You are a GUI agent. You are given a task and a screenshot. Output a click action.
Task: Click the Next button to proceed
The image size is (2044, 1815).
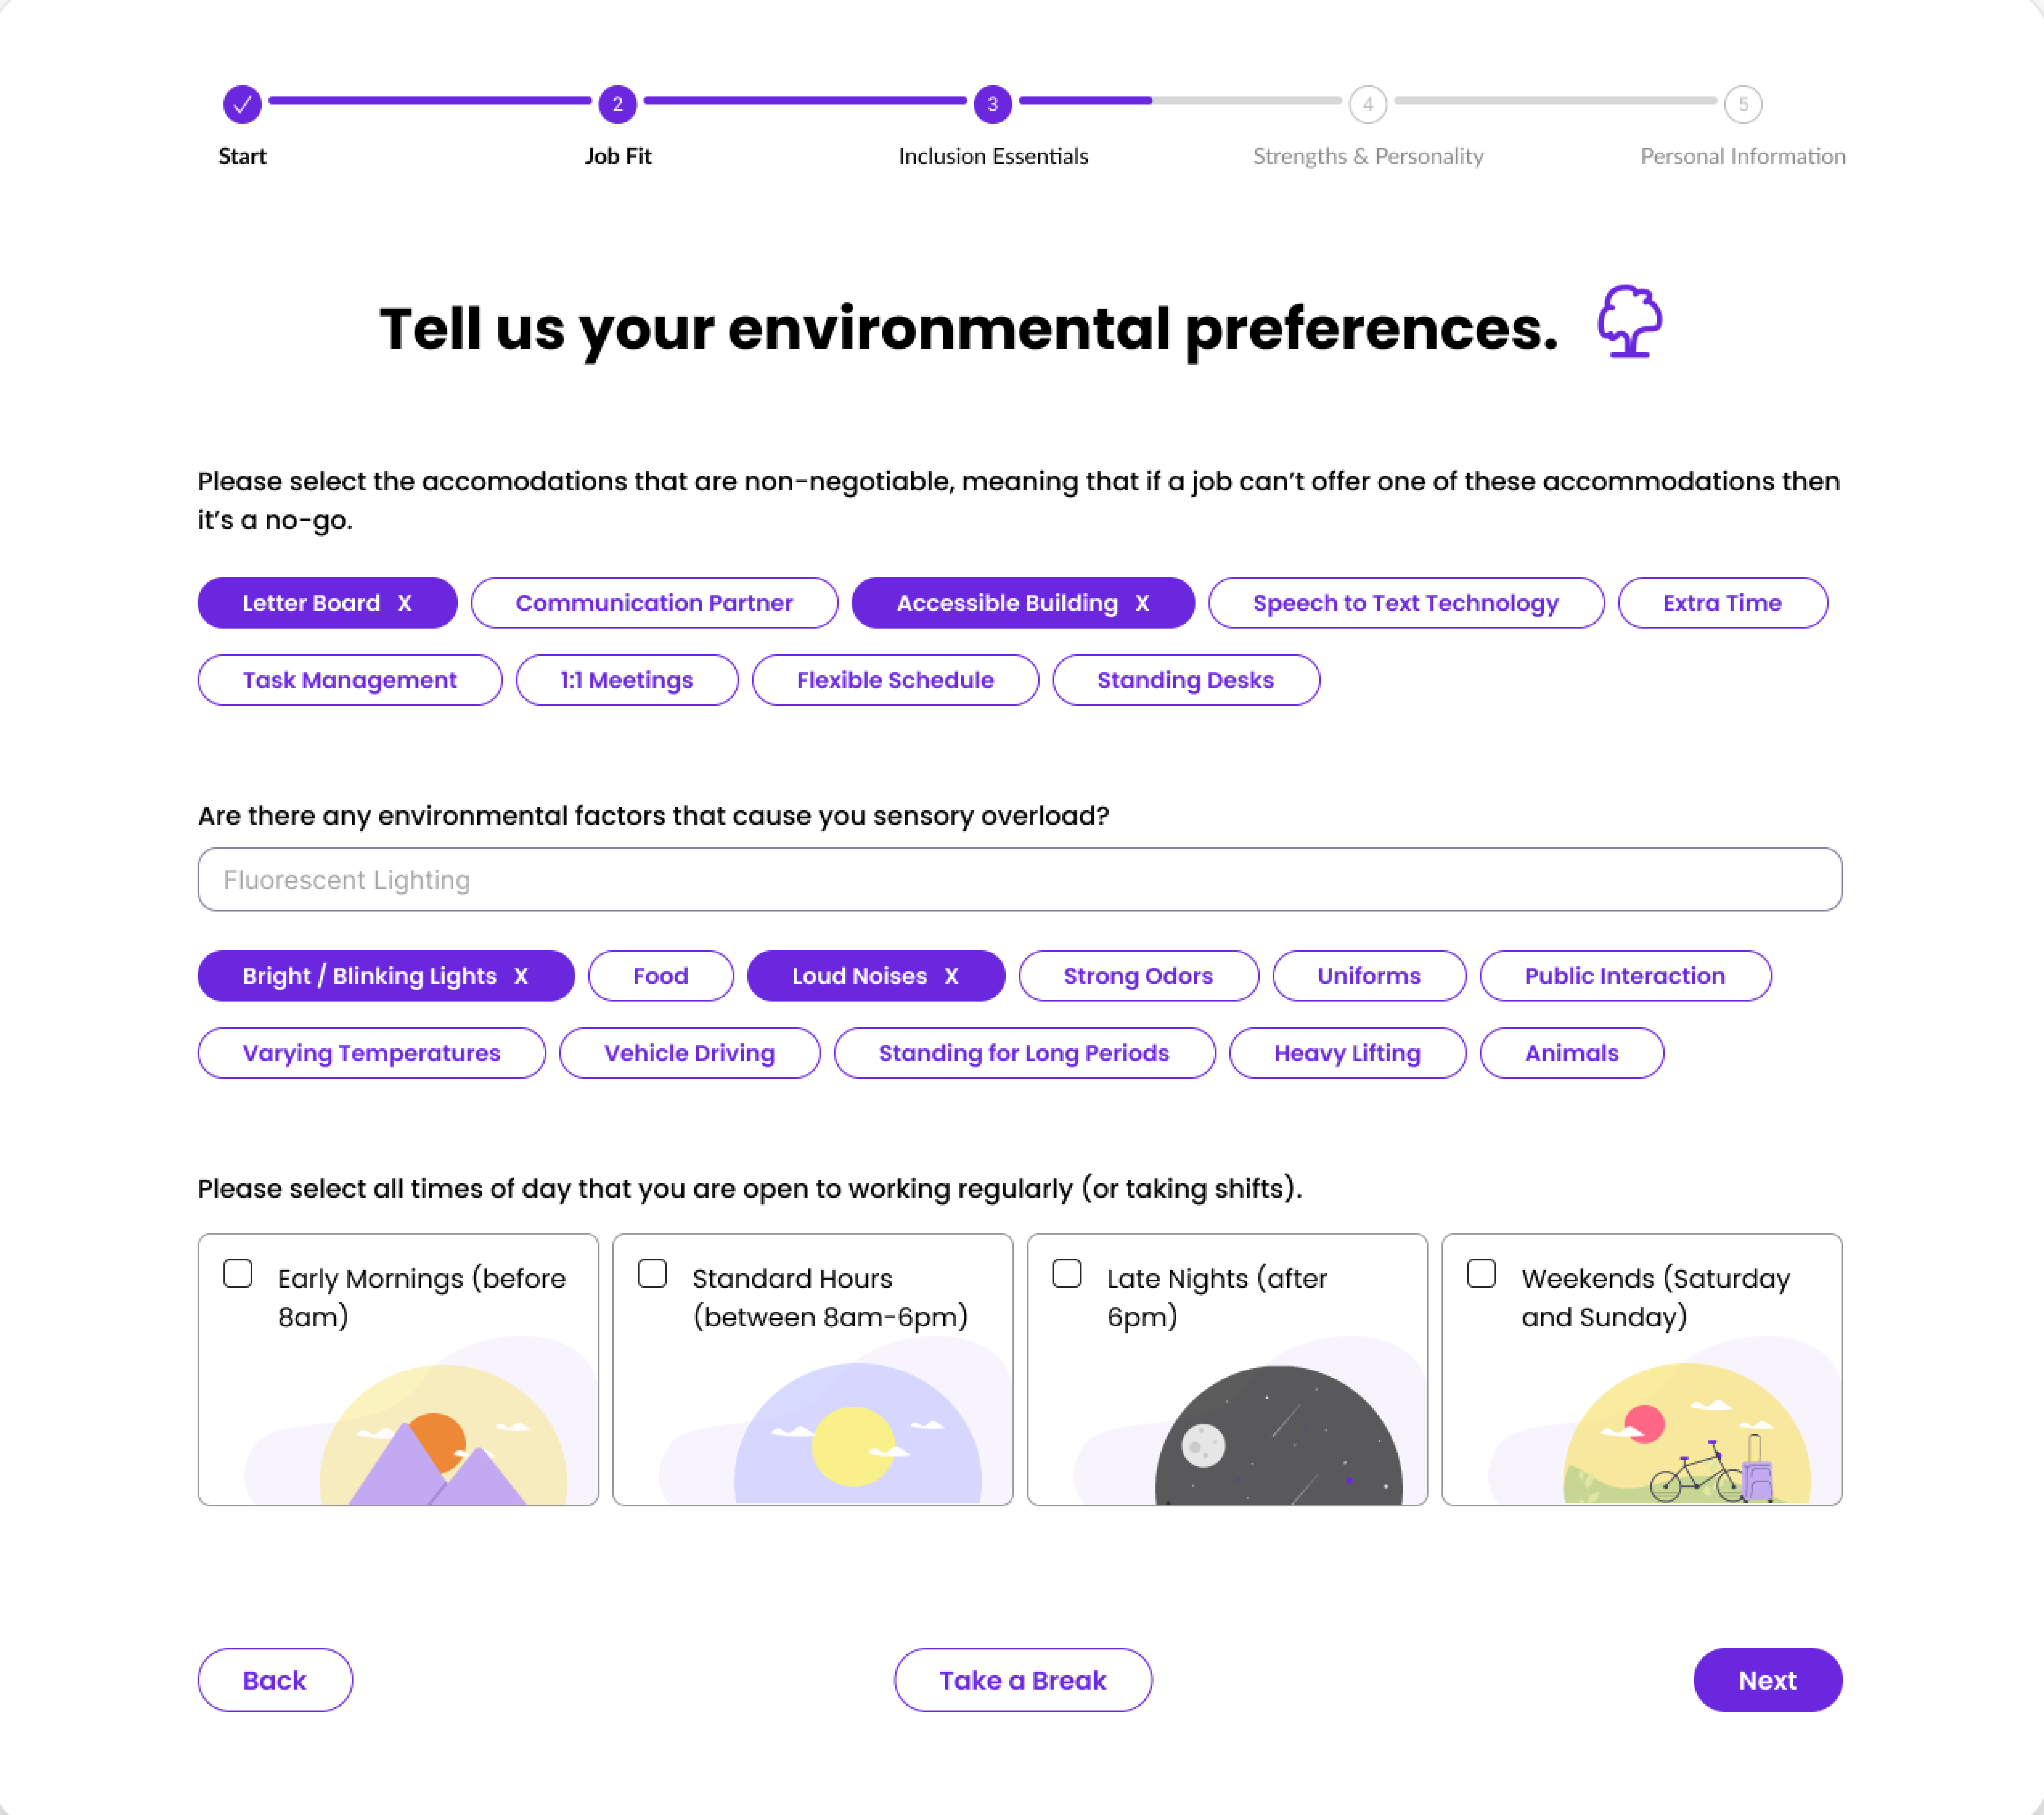pyautogui.click(x=1769, y=1680)
